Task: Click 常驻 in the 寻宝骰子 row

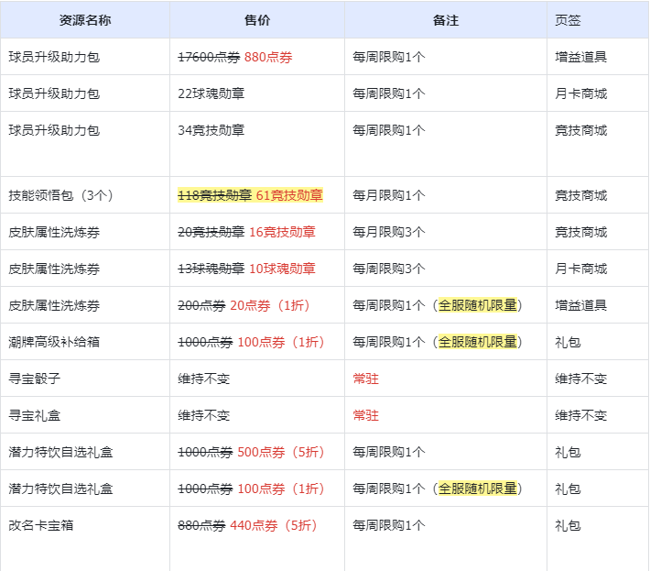Action: coord(365,379)
